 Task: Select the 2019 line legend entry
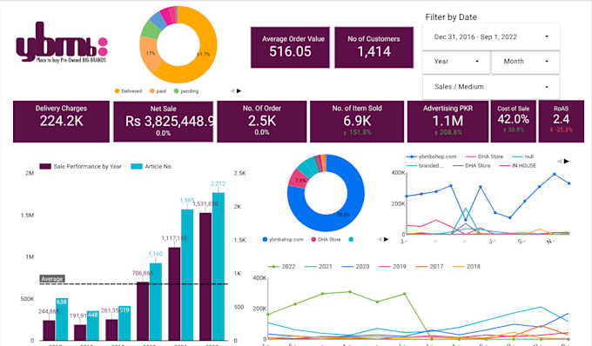click(393, 267)
